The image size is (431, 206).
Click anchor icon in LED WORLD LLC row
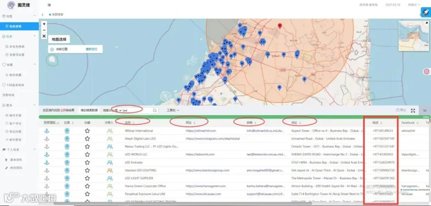(x=47, y=154)
